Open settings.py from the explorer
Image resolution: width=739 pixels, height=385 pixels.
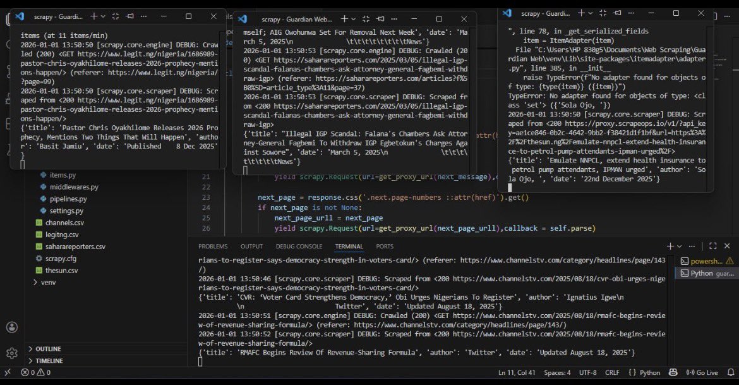coord(66,211)
